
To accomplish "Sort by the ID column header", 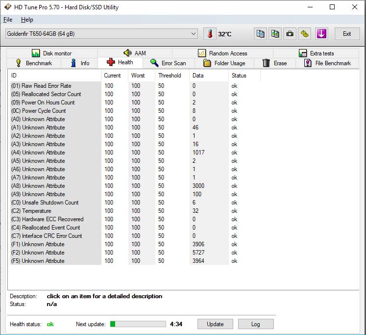I will tap(55, 76).
